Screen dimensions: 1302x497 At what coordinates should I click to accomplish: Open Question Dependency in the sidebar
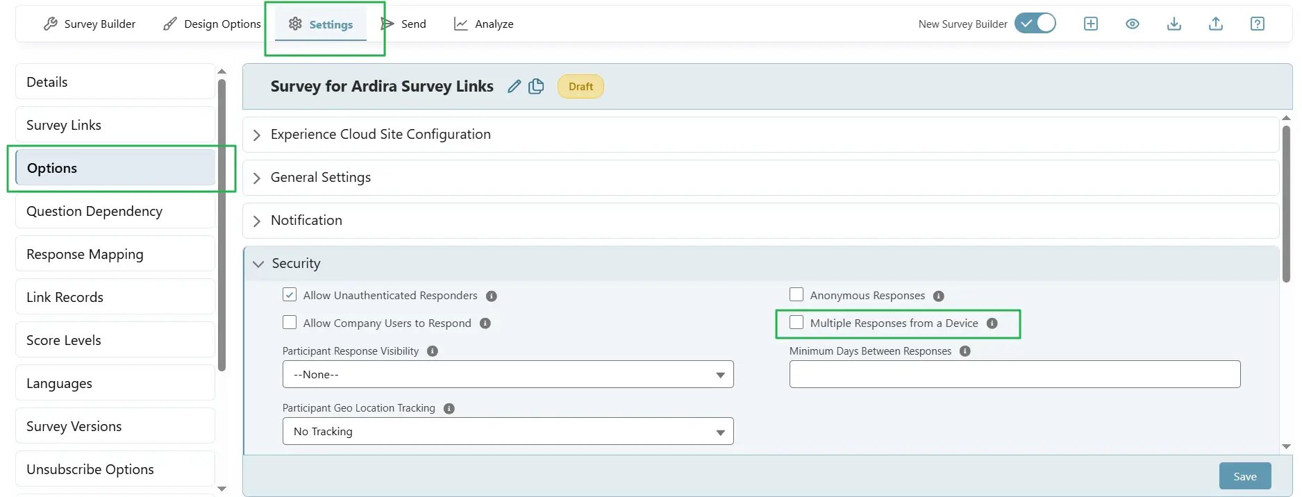(115, 211)
